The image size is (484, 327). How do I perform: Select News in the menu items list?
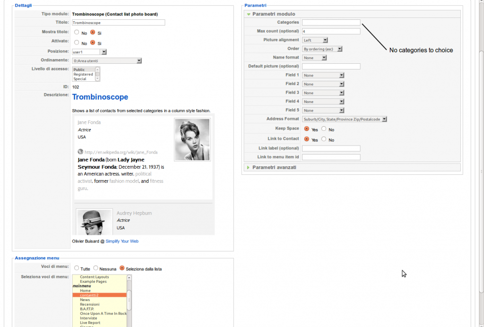pyautogui.click(x=85, y=300)
